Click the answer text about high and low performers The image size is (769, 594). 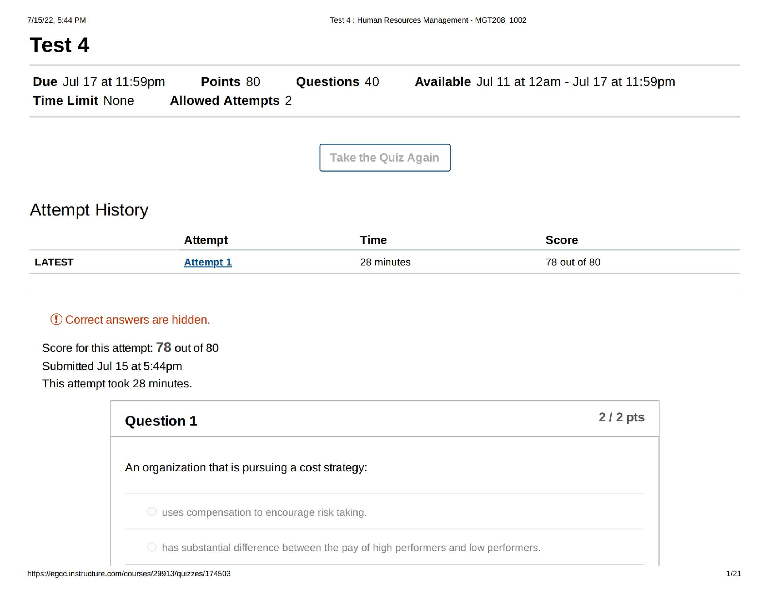(x=351, y=548)
